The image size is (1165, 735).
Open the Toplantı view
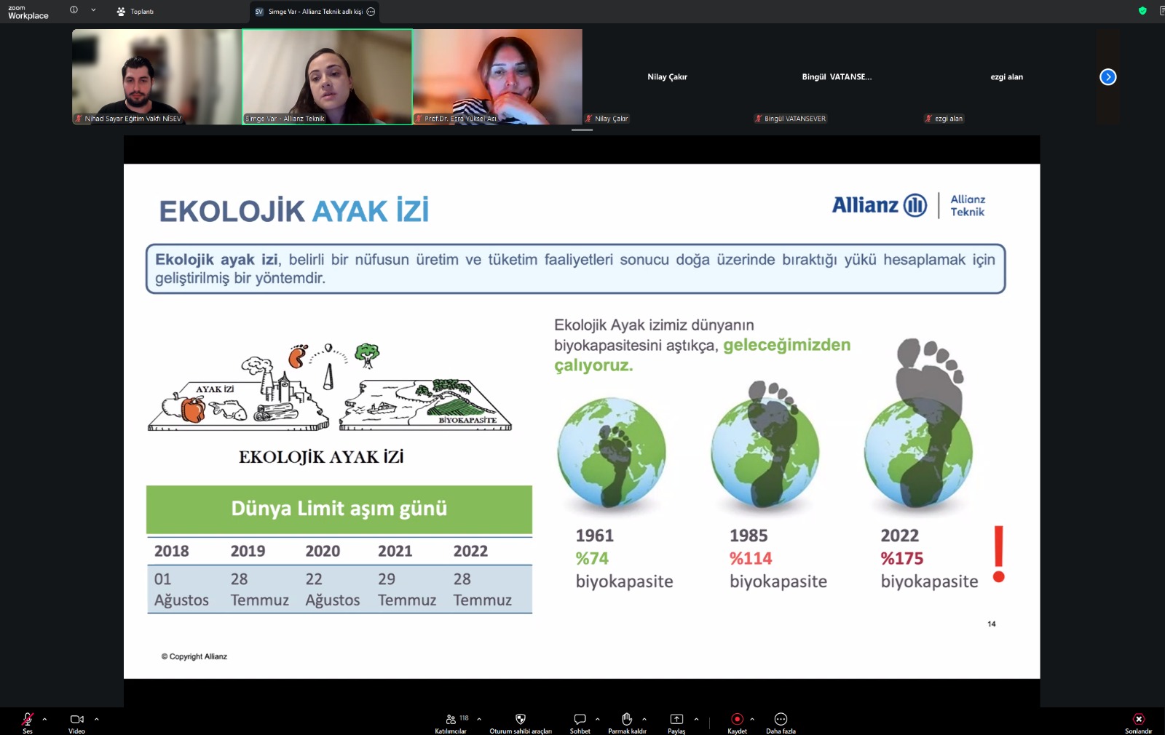click(x=135, y=12)
